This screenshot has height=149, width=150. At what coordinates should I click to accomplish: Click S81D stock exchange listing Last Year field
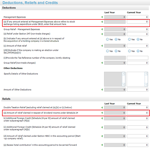click(115, 22)
